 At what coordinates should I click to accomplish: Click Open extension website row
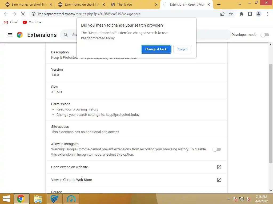point(136,167)
